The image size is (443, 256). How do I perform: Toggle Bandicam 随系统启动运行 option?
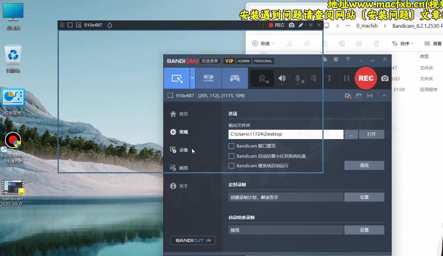click(231, 166)
